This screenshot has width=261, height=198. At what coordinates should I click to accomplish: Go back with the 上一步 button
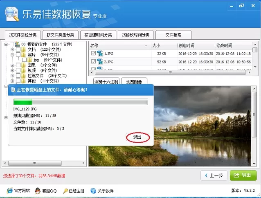[x=214, y=175]
